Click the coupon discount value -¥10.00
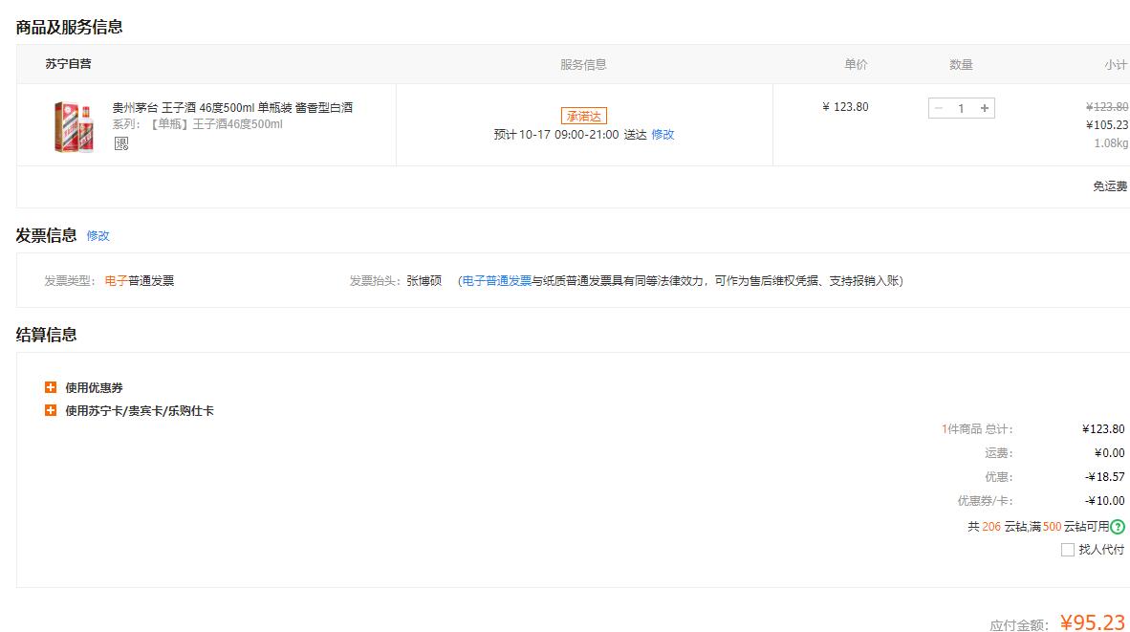Viewport: 1130px width, 632px height. click(1105, 500)
